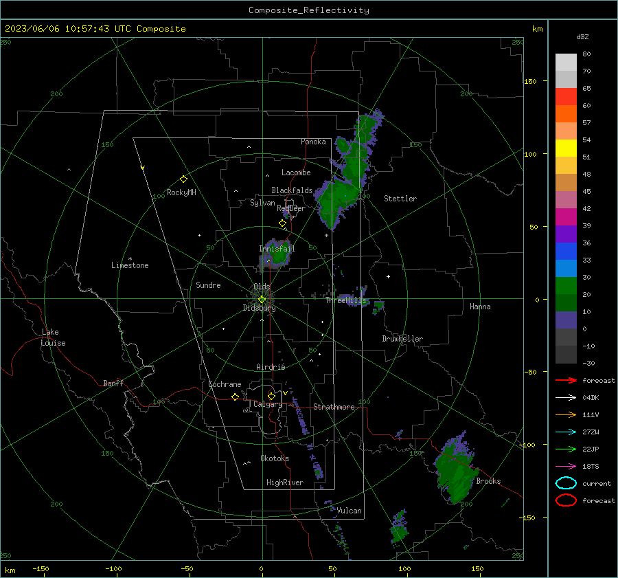Click the magenta 18TS arrow icon

(x=566, y=467)
